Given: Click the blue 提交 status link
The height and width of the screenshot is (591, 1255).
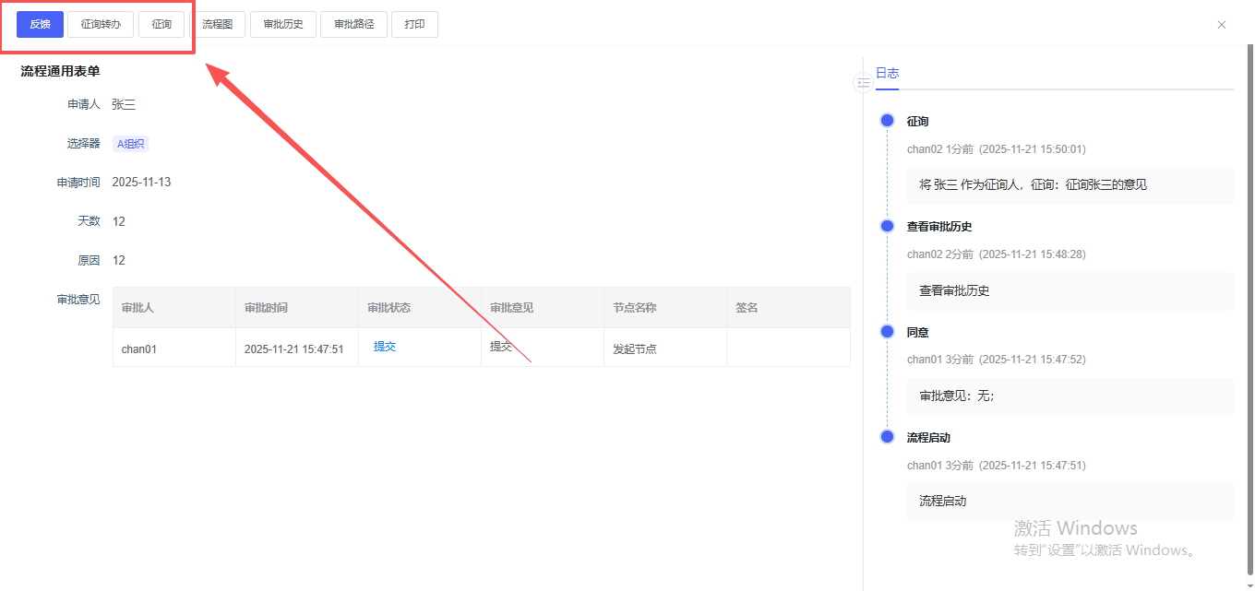Looking at the screenshot, I should tap(385, 347).
